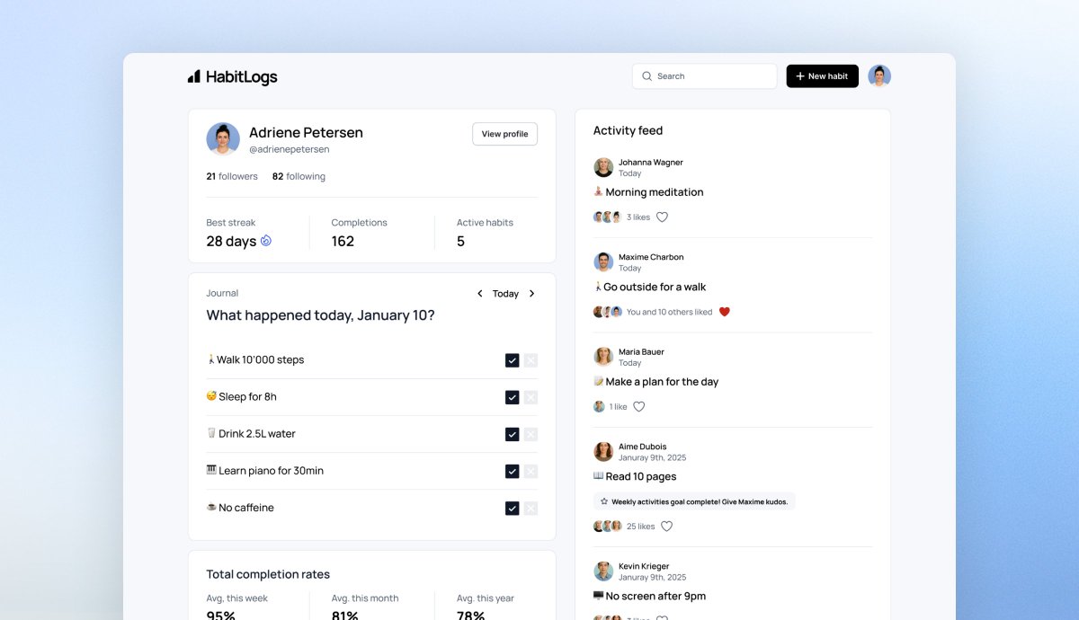Mark Walk 10'000 steps as missed
This screenshot has width=1079, height=620.
[x=531, y=360]
